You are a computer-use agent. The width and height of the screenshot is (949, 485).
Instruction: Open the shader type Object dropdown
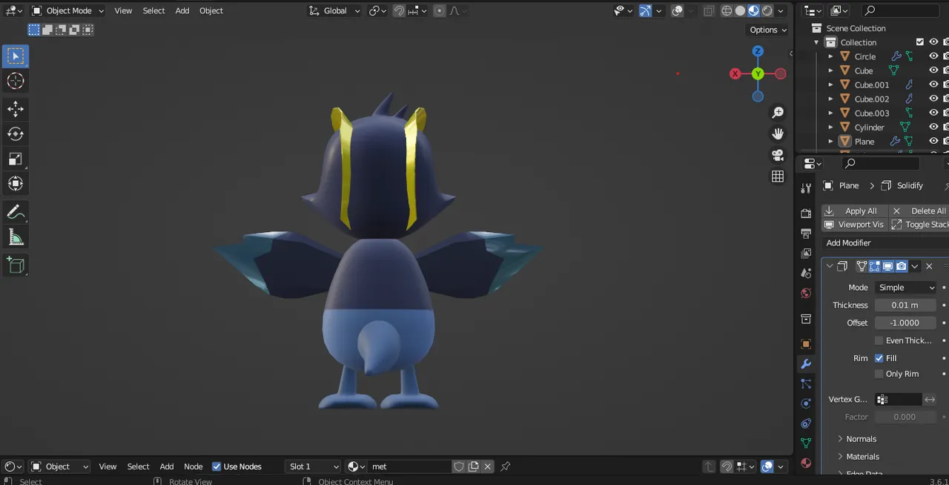pyautogui.click(x=59, y=466)
